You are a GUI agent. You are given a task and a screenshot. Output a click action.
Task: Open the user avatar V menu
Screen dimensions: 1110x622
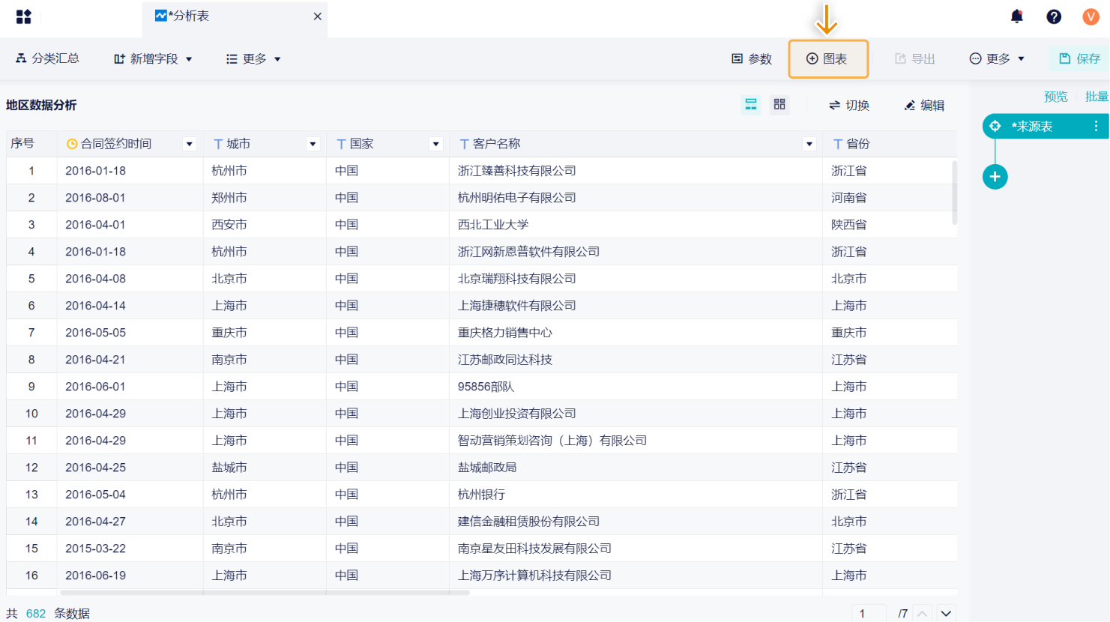[x=1091, y=16]
